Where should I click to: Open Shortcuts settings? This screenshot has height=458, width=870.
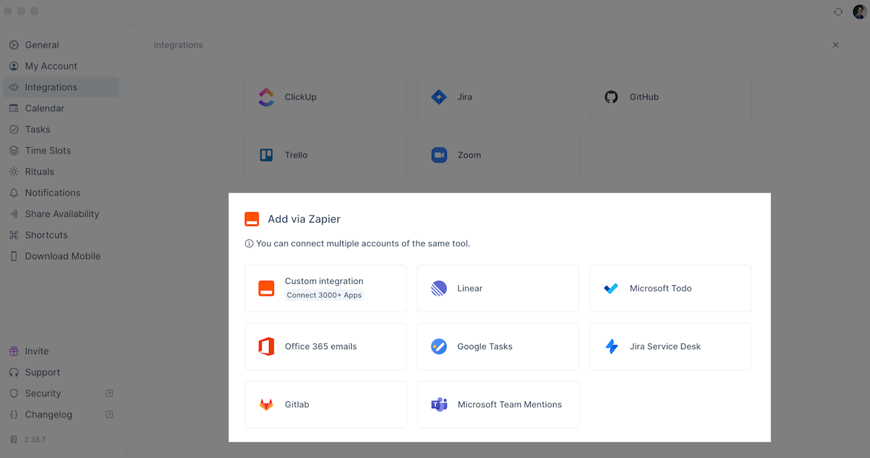point(61,235)
